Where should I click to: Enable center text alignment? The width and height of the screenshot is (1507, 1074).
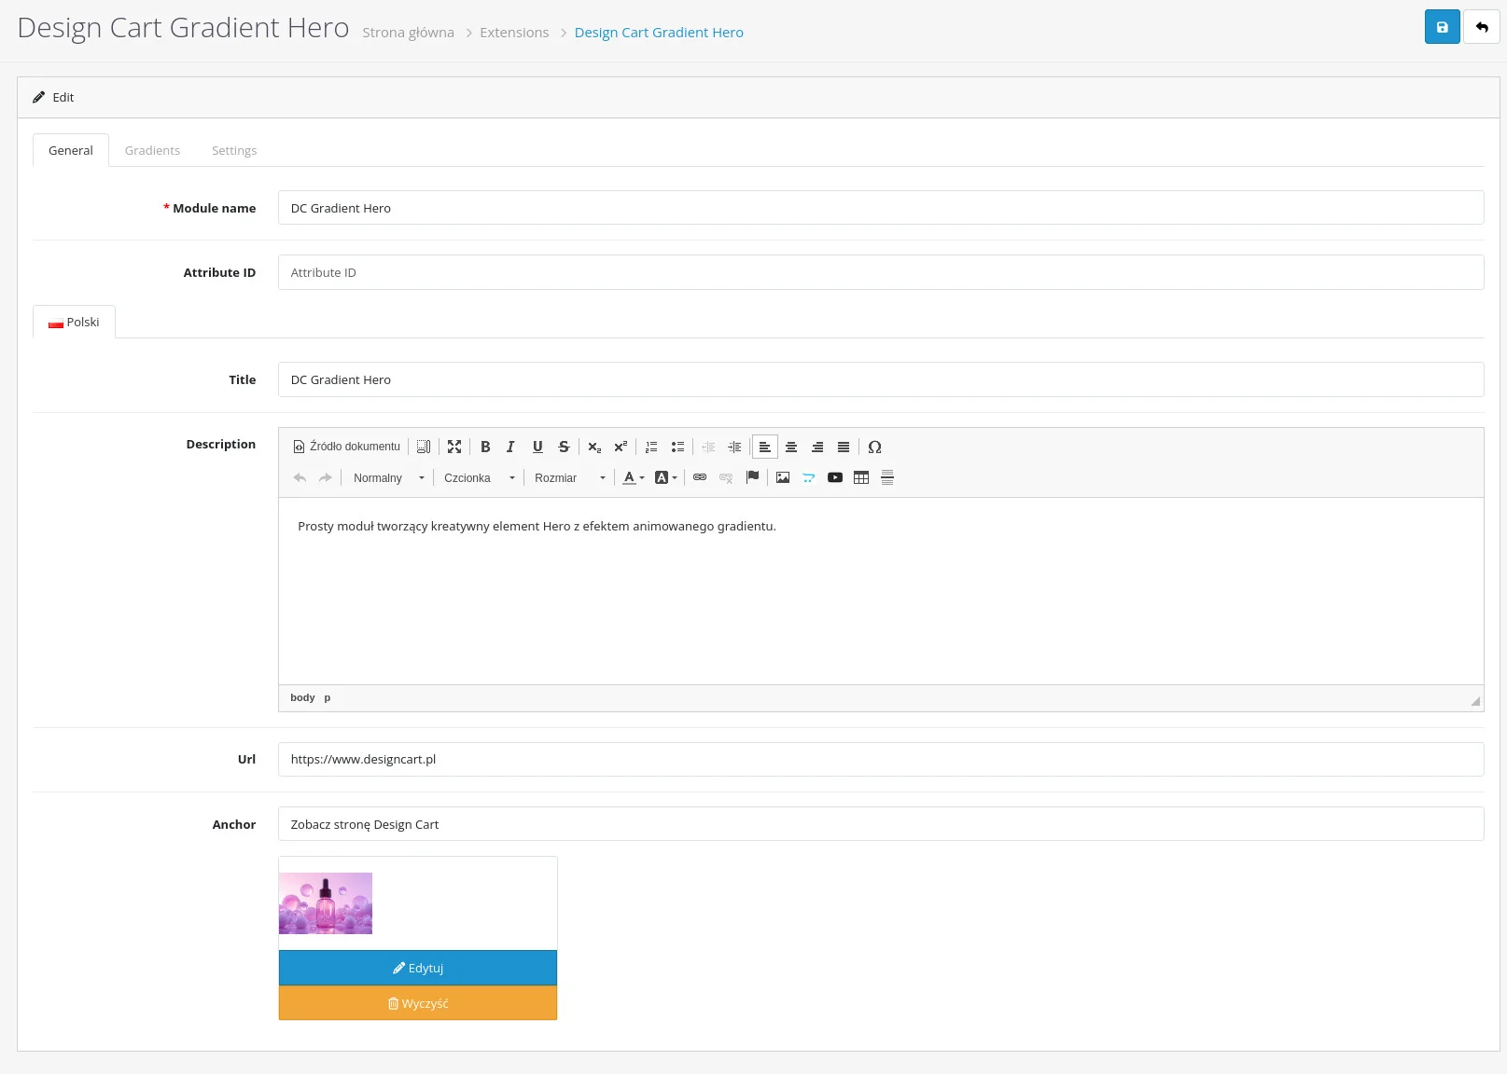791,447
